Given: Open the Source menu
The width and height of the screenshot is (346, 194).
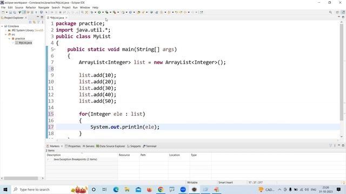Looking at the screenshot, I should 19,8.
